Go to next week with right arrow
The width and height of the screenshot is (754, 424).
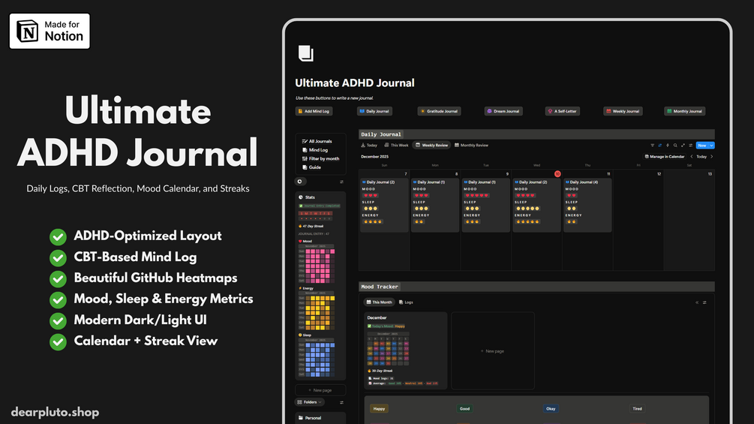tap(712, 157)
